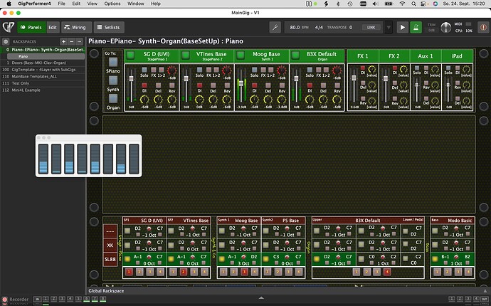Click the Bluetooth menu bar icon
491x306 pixels.
click(338, 4)
